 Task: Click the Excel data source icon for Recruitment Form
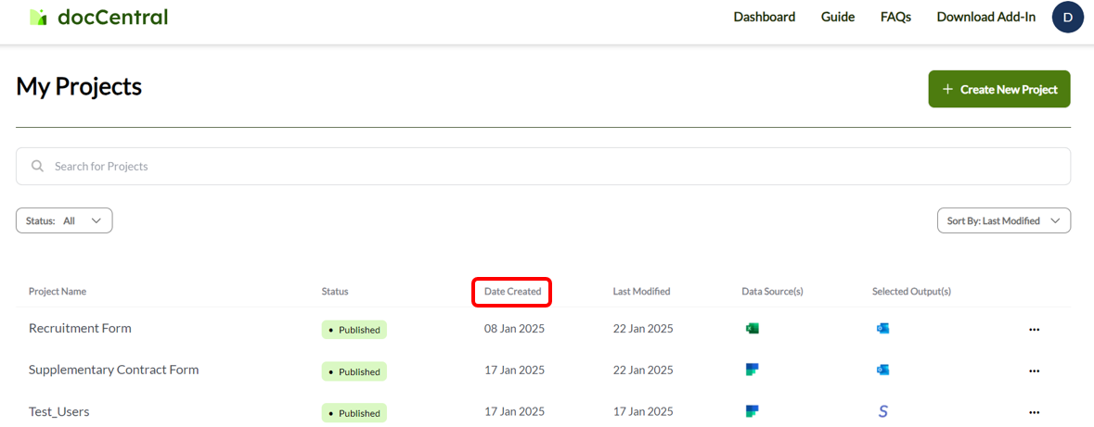[x=753, y=328]
